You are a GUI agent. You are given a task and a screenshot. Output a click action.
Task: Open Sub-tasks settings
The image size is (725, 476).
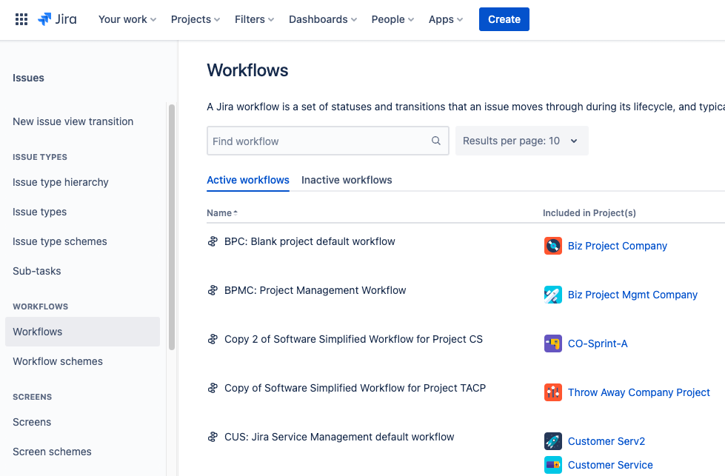tap(37, 271)
